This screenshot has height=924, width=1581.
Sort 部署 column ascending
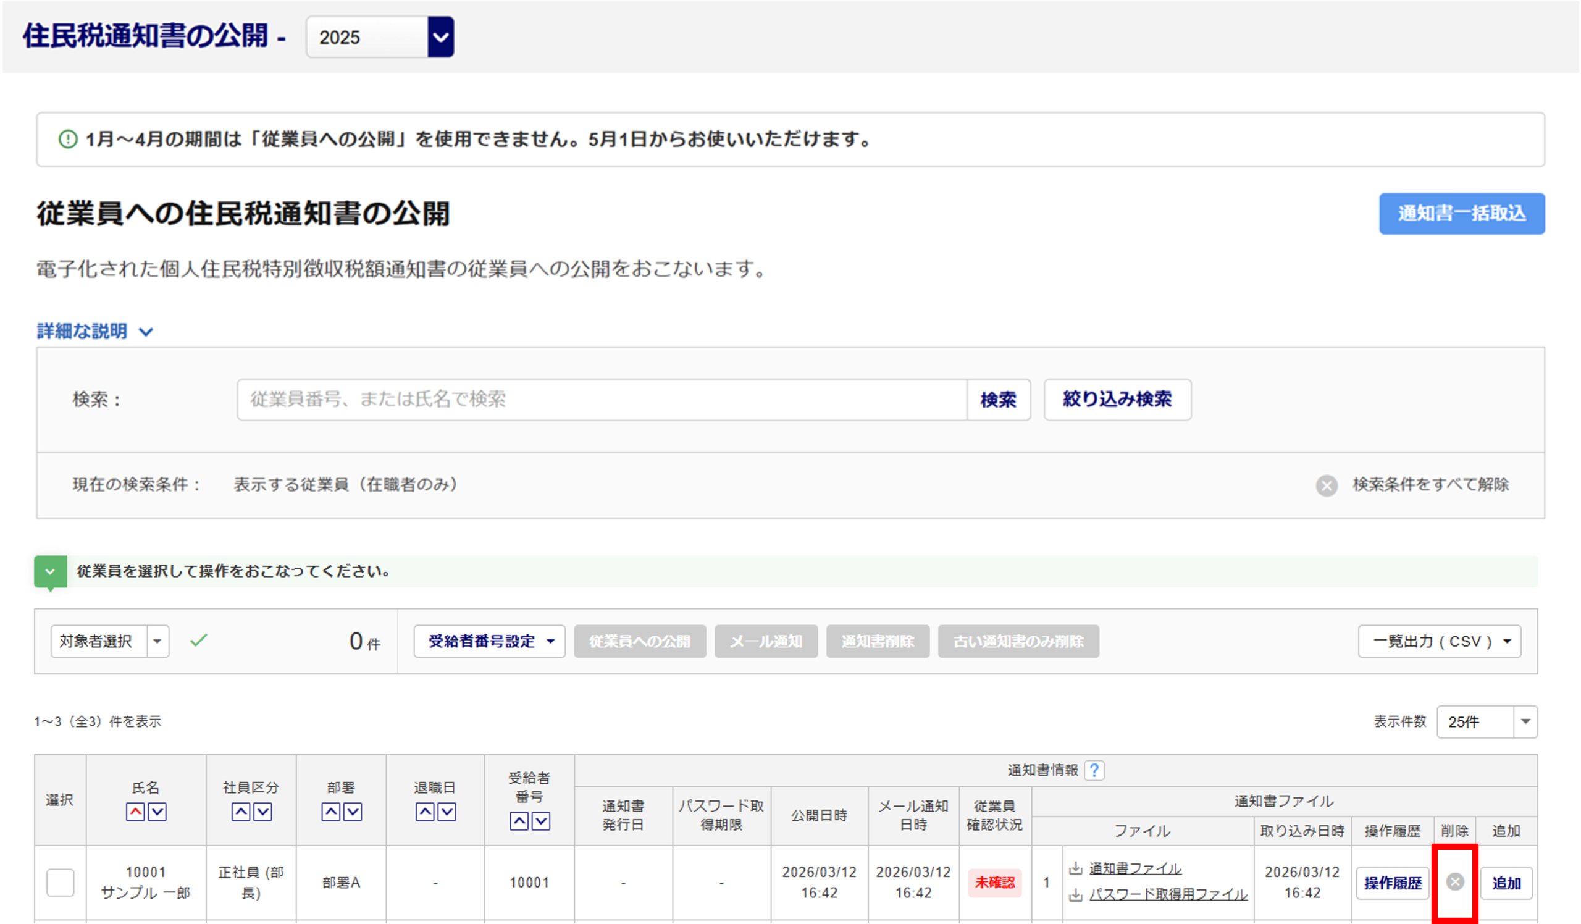330,812
